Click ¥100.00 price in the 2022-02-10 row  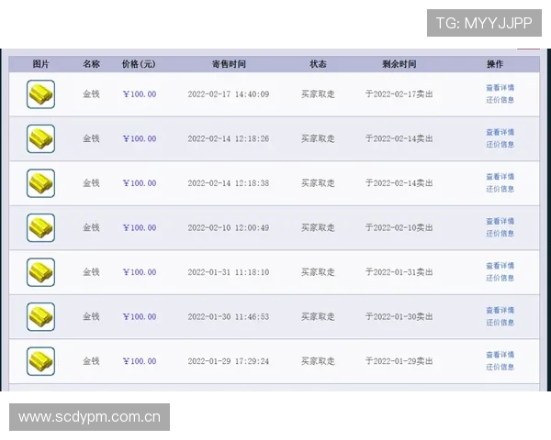point(140,228)
